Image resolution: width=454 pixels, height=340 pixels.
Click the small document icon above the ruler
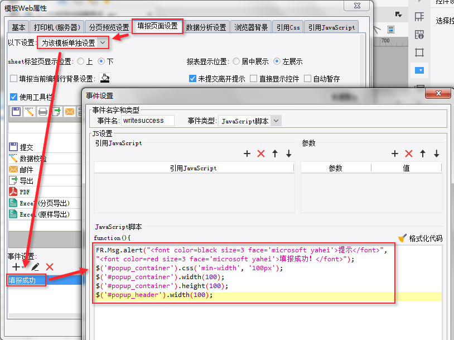[x=391, y=29]
